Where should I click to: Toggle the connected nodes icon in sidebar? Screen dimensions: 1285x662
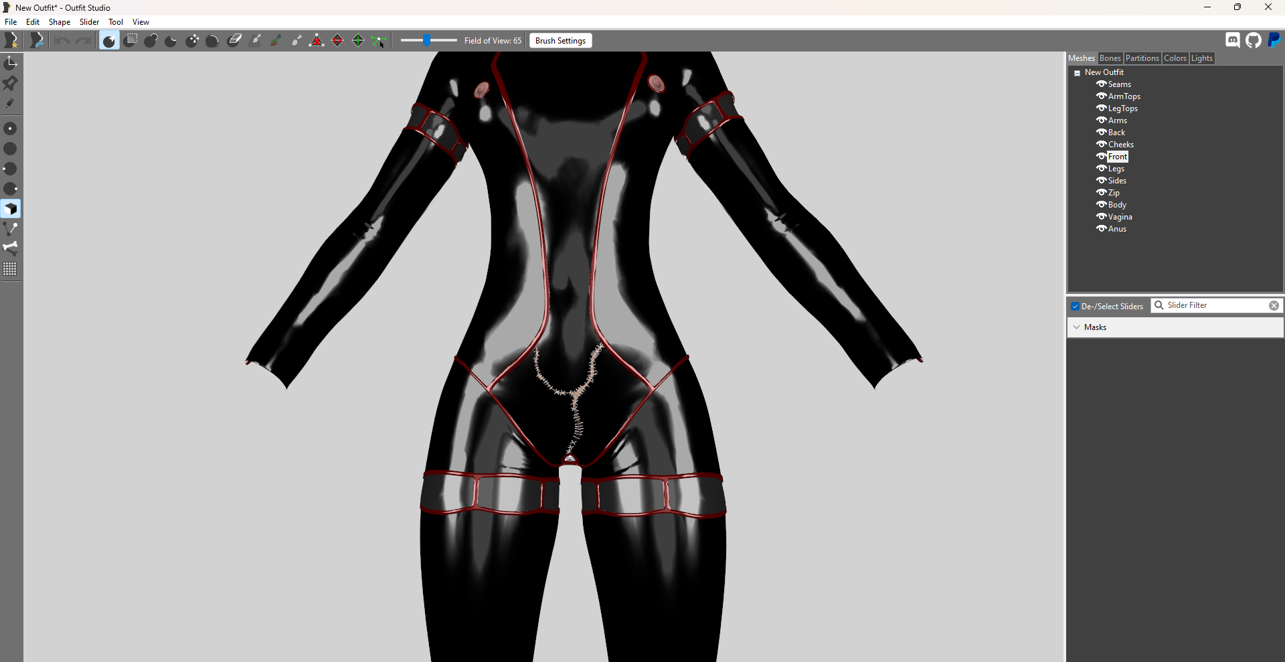[x=11, y=229]
